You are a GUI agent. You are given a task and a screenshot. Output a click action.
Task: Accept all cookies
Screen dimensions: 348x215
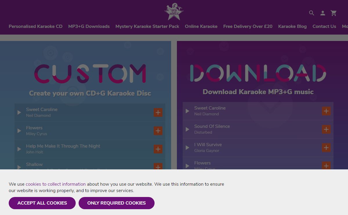pos(42,203)
